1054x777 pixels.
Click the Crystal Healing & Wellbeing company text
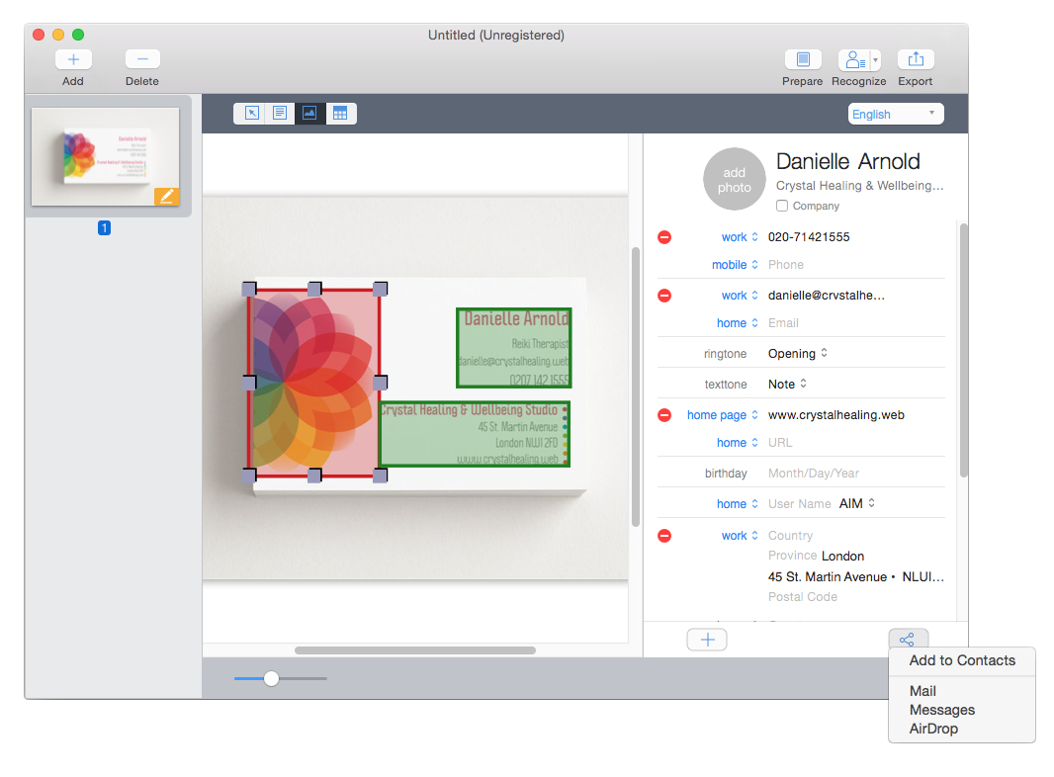point(860,186)
